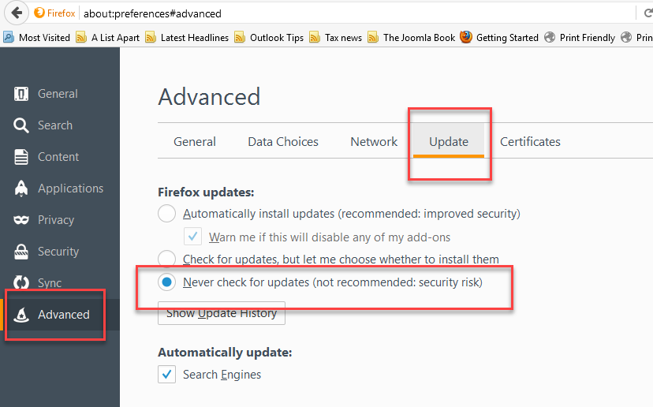The height and width of the screenshot is (407, 653).
Task: Switch to the General tab in Advanced
Action: [x=195, y=142]
